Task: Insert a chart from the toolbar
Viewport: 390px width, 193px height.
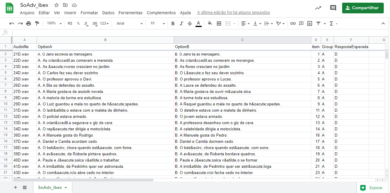Action: pyautogui.click(x=310, y=23)
